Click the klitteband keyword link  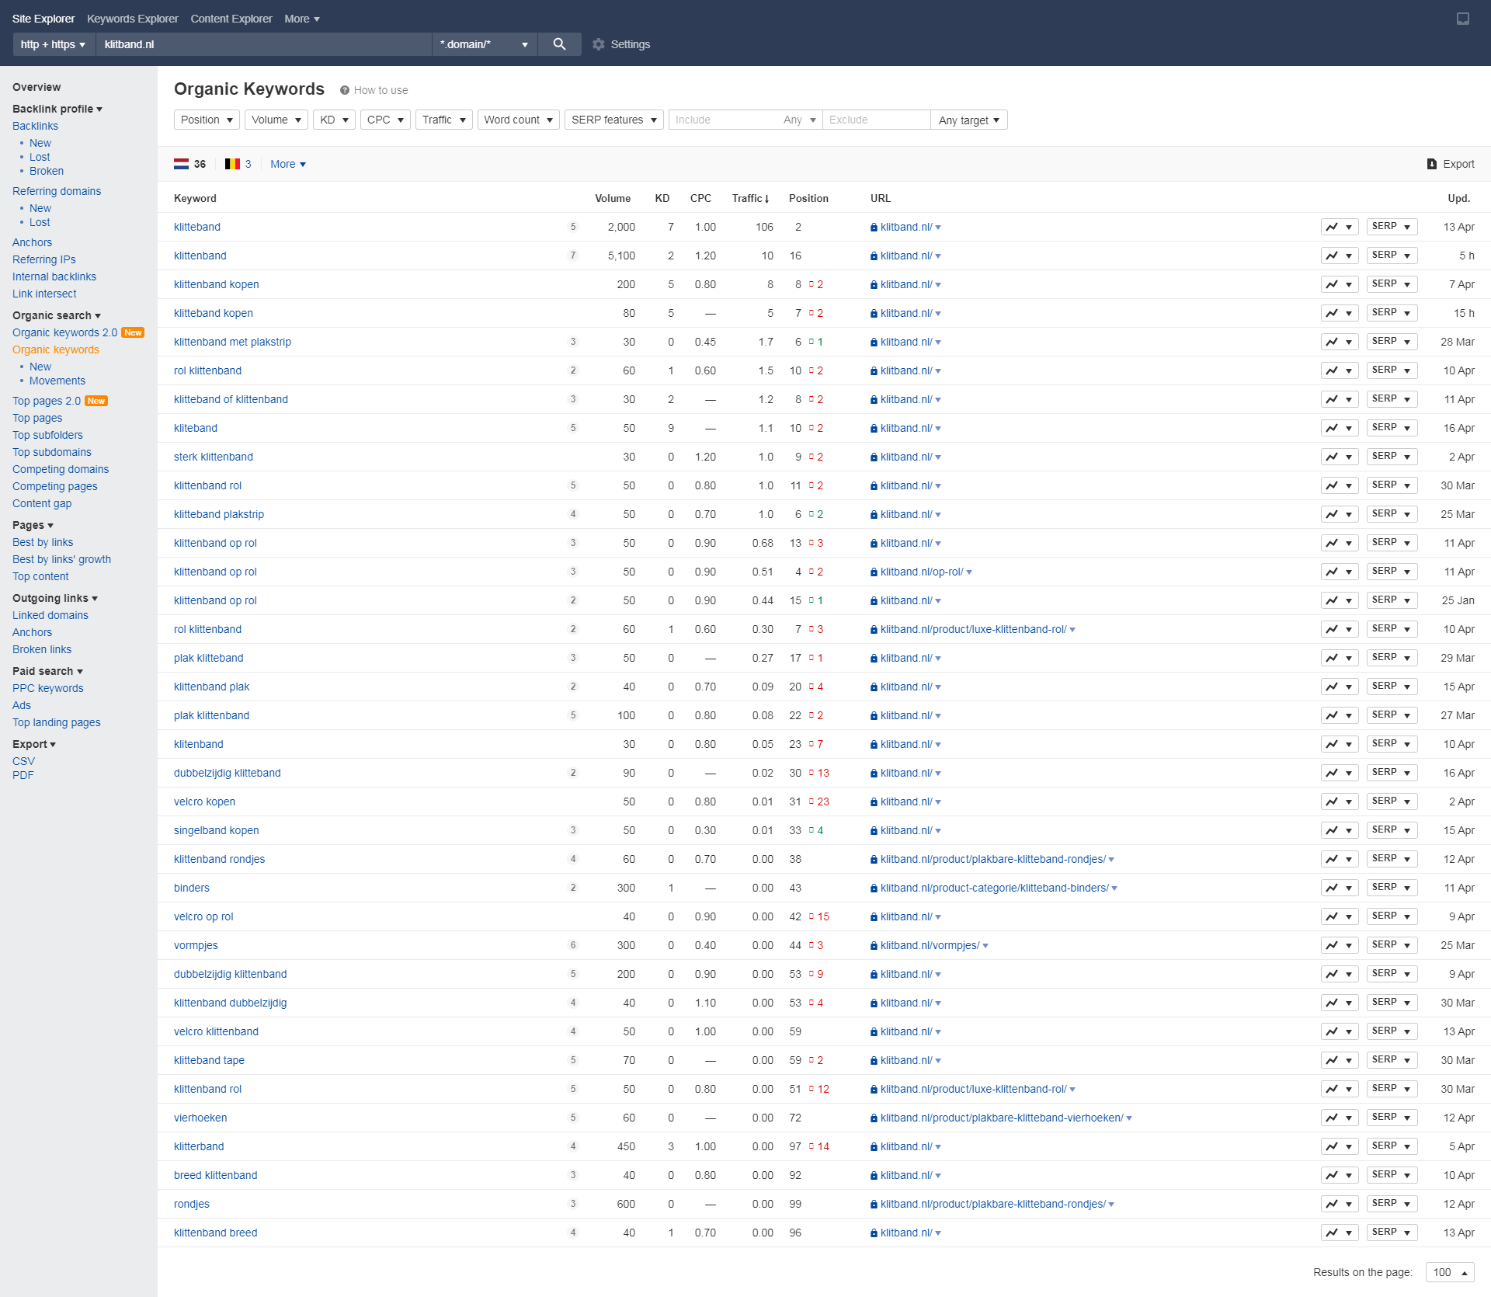tap(197, 227)
